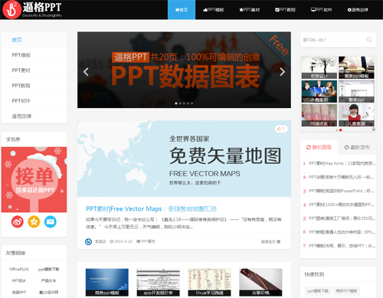The height and width of the screenshot is (298, 383).
Task: Go to previous slide with left carousel arrow
Action: pos(86,72)
